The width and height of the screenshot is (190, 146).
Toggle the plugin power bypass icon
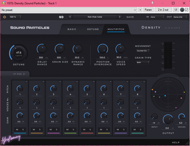tap(4, 17)
